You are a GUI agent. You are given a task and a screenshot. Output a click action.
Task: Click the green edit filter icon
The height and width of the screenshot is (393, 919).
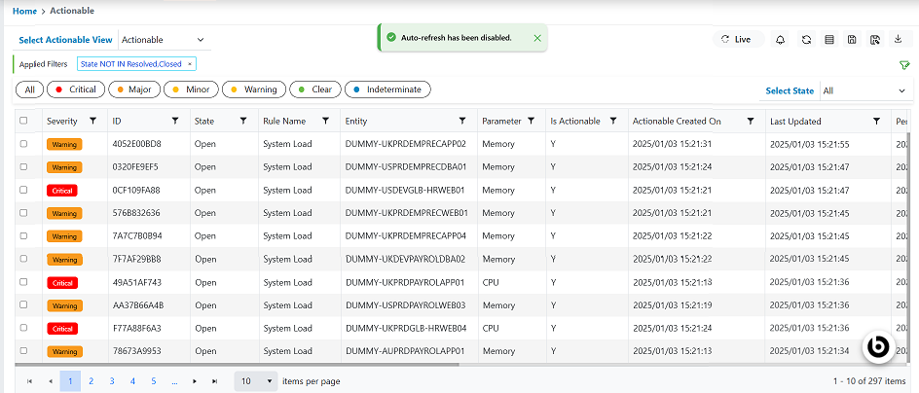coord(904,64)
